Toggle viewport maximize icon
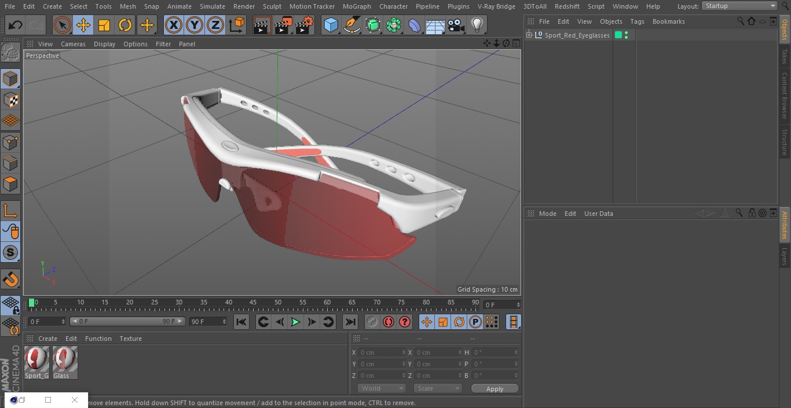 pos(515,43)
